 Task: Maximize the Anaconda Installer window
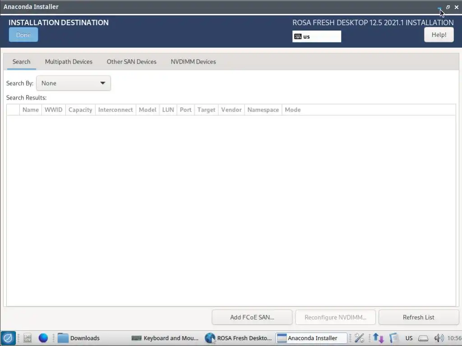(448, 7)
